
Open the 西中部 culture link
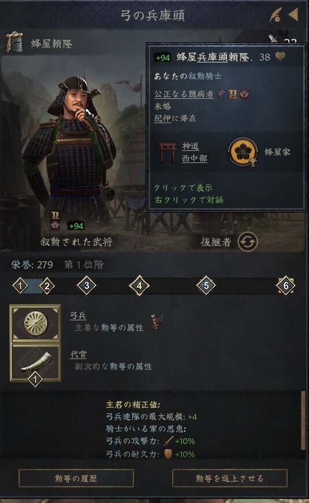(195, 158)
